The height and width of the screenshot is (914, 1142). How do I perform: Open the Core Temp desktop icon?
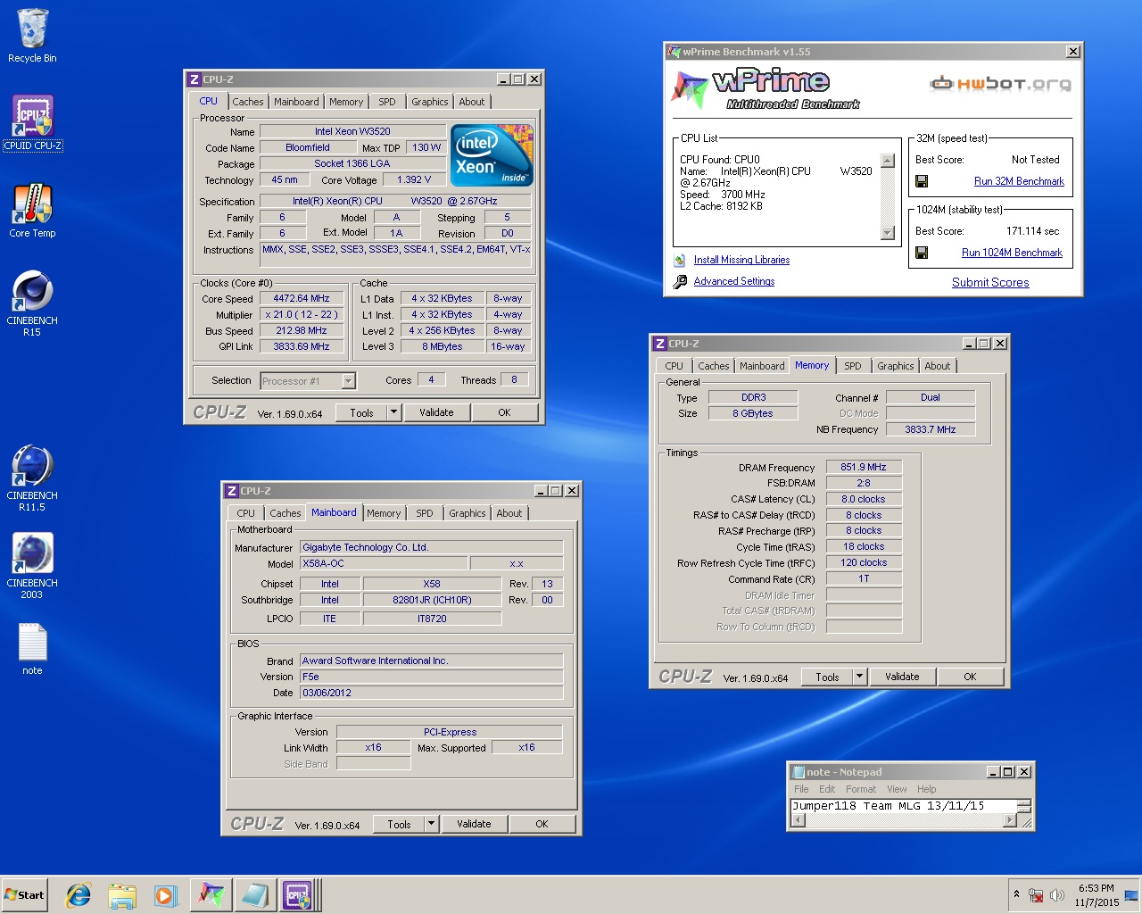32,211
